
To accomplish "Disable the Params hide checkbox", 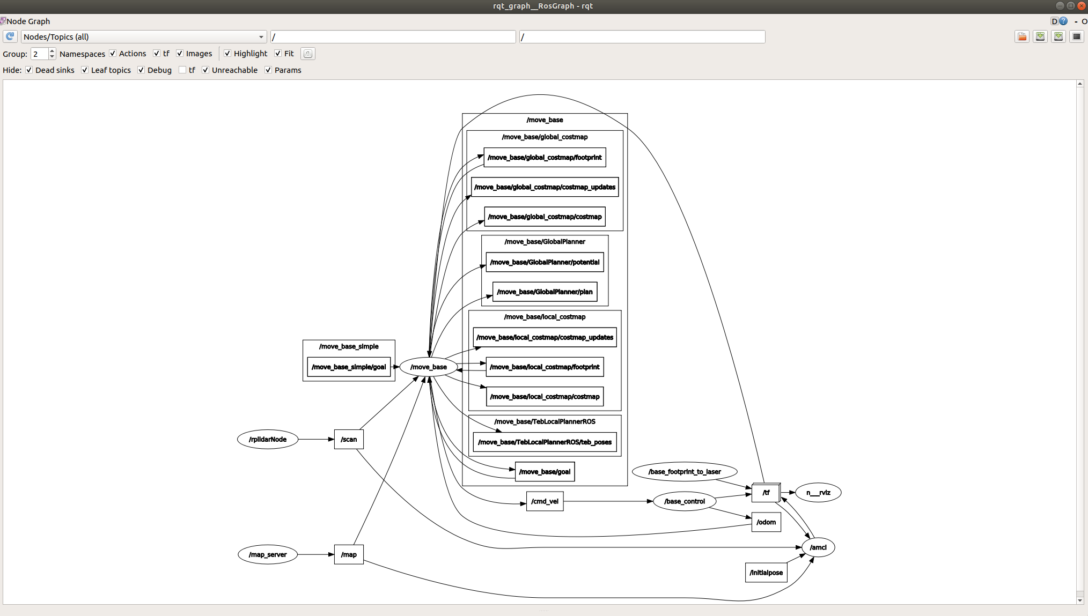I will click(x=268, y=70).
